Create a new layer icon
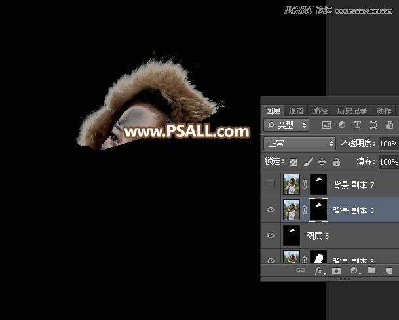Screen dimensions: 399x320 [x=389, y=271]
